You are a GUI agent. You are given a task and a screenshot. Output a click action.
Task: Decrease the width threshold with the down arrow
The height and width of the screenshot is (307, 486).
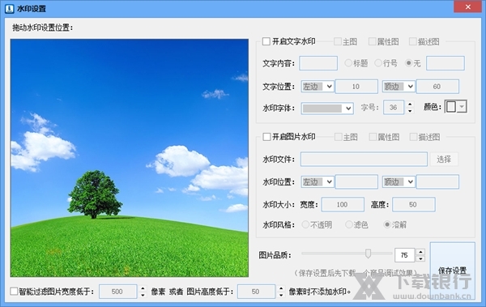coord(143,295)
